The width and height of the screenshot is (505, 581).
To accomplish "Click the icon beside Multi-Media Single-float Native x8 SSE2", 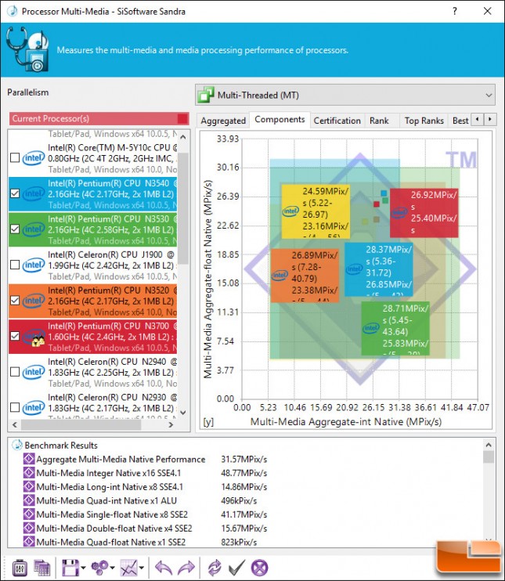I will [x=28, y=514].
